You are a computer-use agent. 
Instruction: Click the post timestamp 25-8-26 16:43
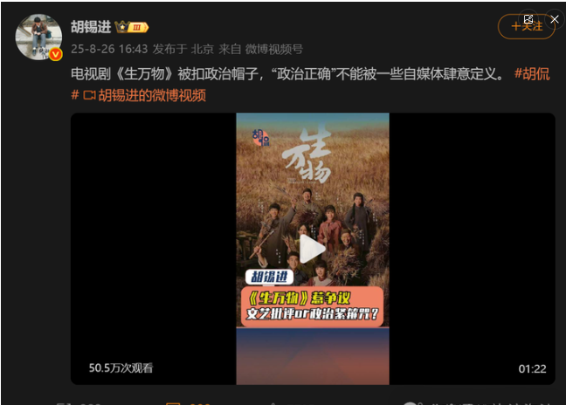tap(109, 49)
